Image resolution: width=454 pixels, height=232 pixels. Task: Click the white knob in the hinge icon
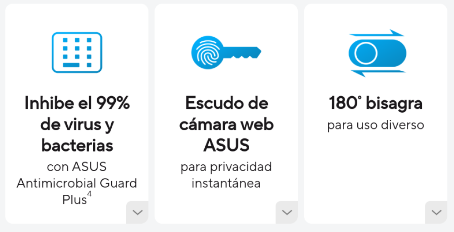tap(366, 54)
